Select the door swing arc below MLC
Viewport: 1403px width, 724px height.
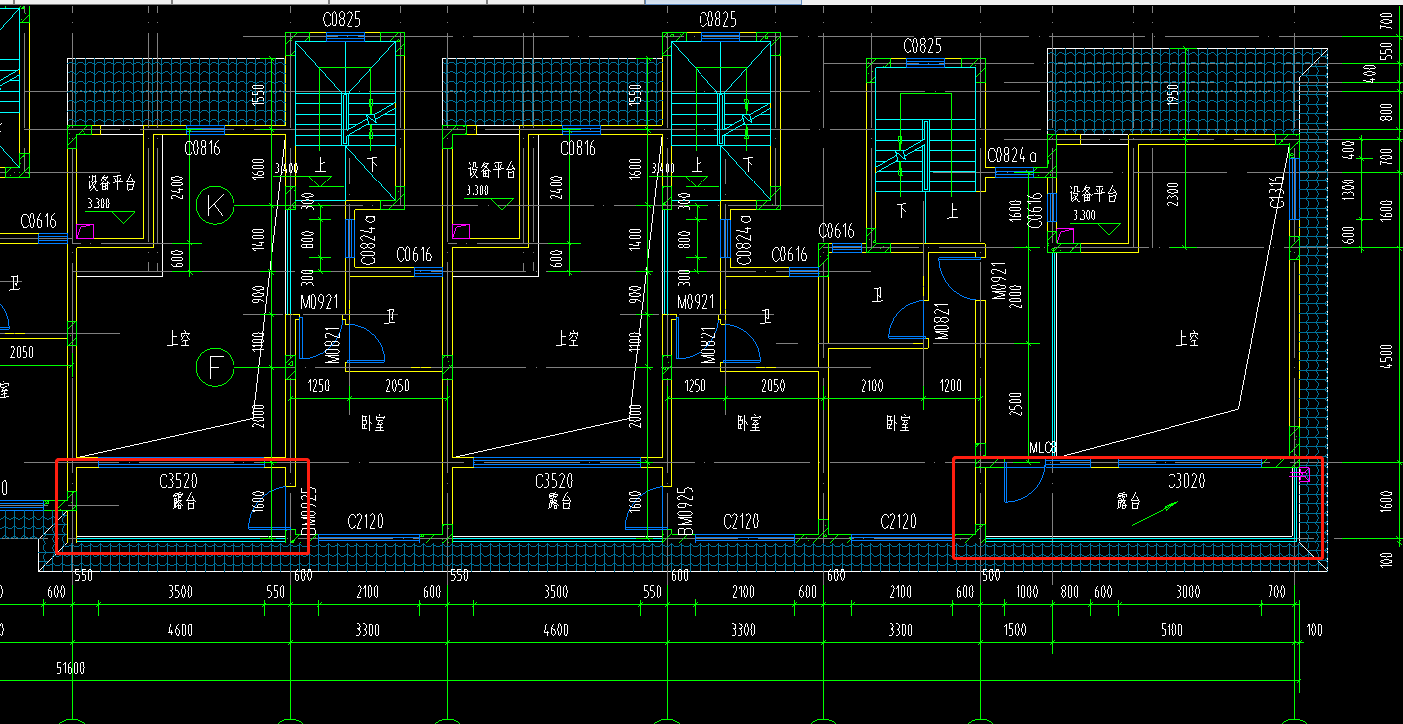[x=1024, y=485]
